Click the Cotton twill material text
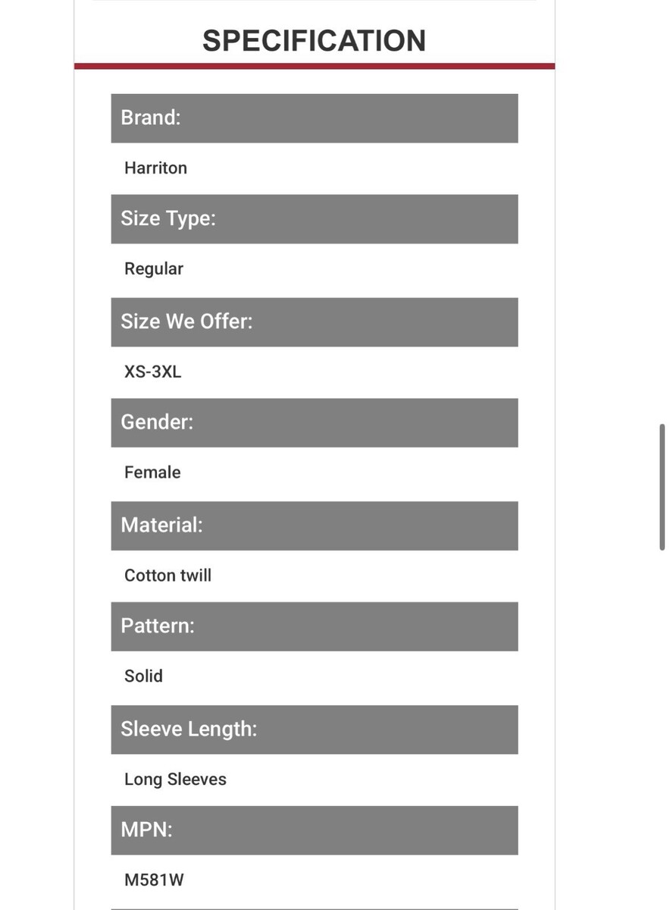This screenshot has height=910, width=670. tap(167, 576)
